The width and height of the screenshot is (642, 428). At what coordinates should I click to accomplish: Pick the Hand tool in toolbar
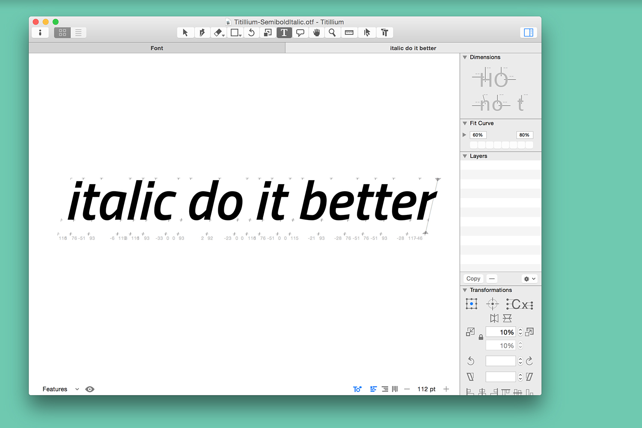[316, 33]
